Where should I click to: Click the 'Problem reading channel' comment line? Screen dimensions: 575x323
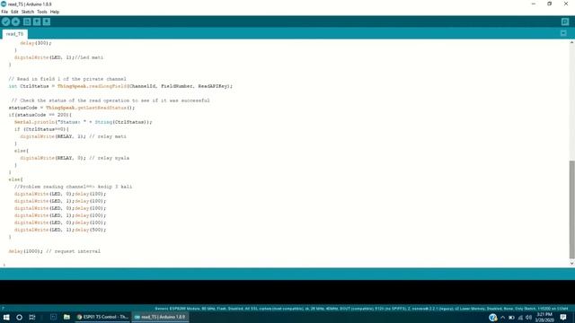coord(74,187)
